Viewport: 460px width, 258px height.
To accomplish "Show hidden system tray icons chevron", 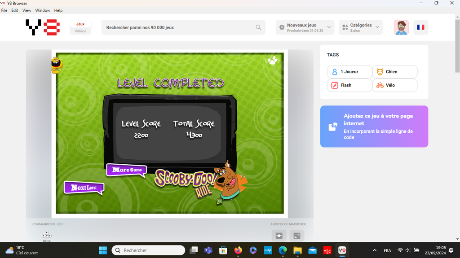I will click(375, 250).
